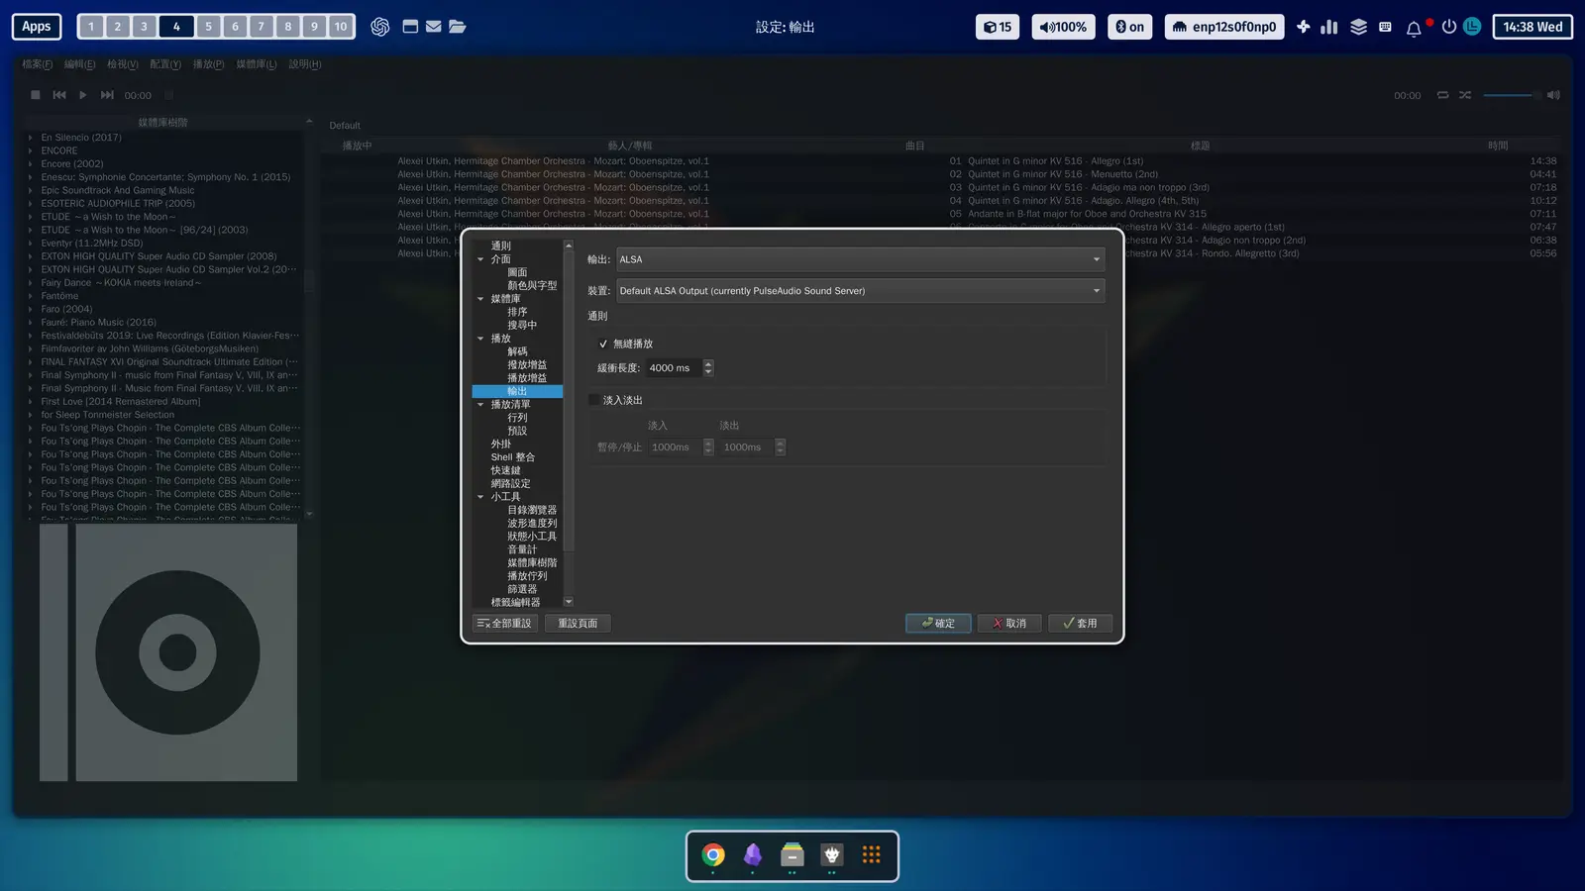
Task: Open the 輸出 ALSA dropdown
Action: [x=860, y=259]
